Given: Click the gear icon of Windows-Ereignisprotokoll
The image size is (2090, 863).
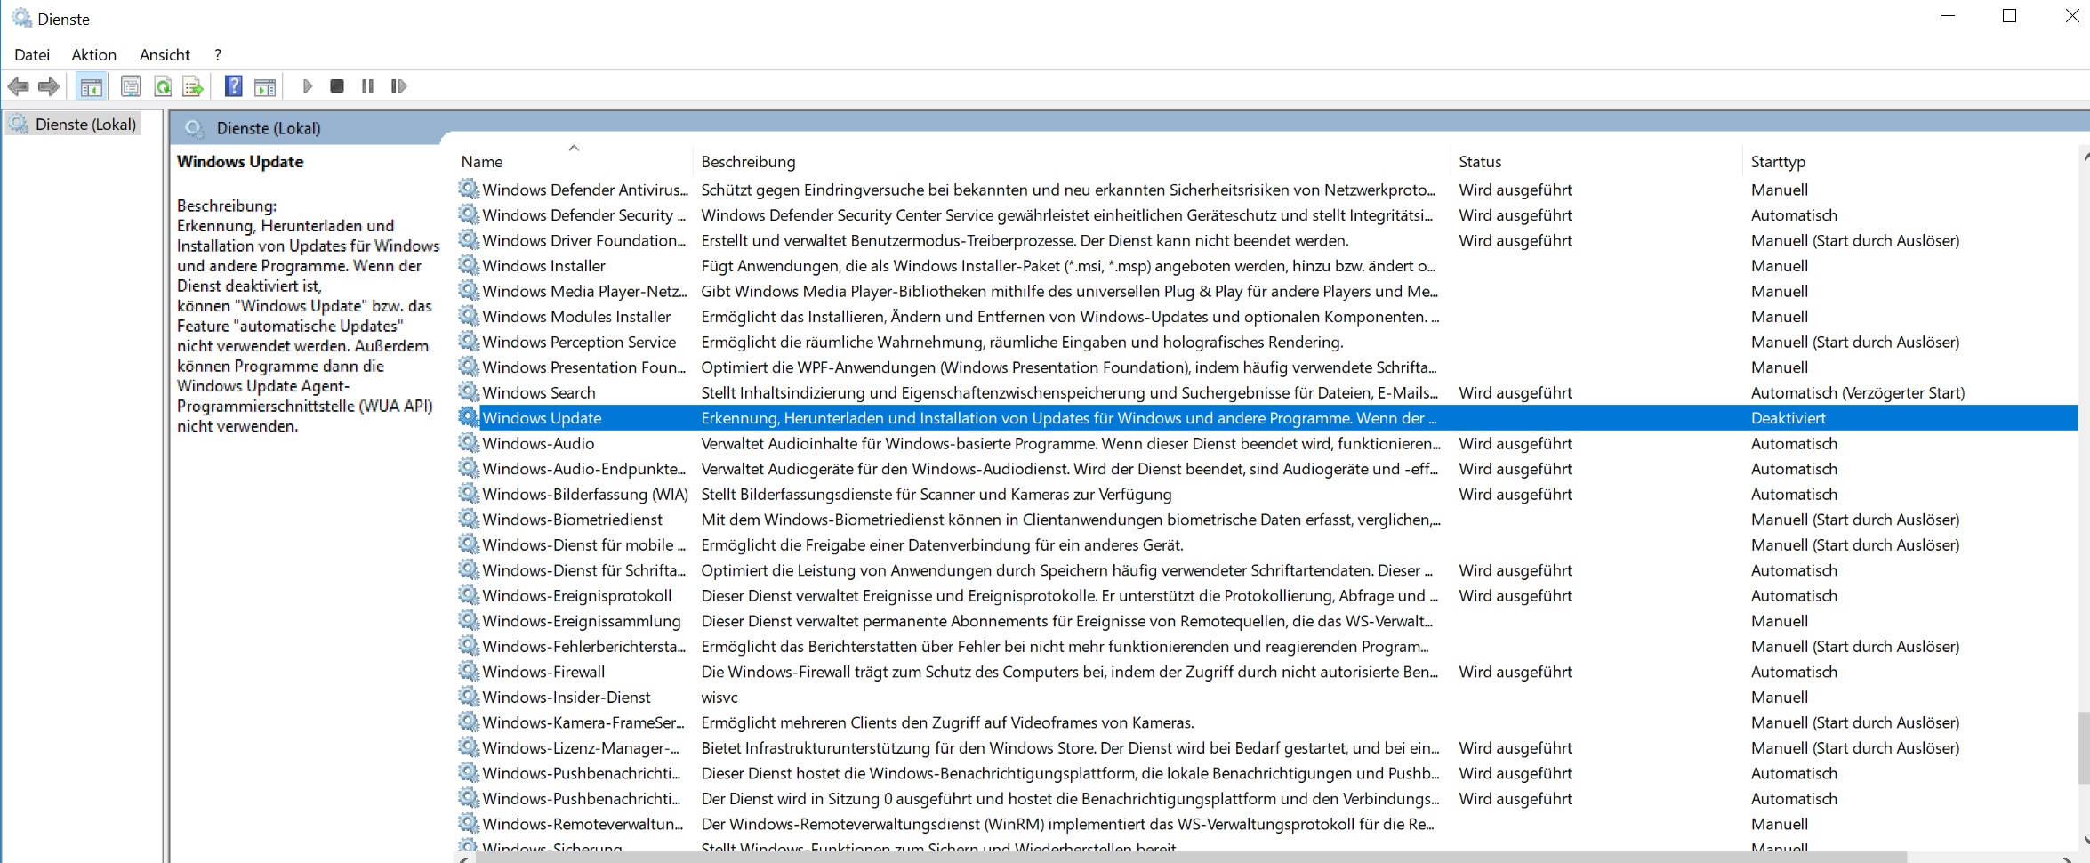Looking at the screenshot, I should 469,596.
